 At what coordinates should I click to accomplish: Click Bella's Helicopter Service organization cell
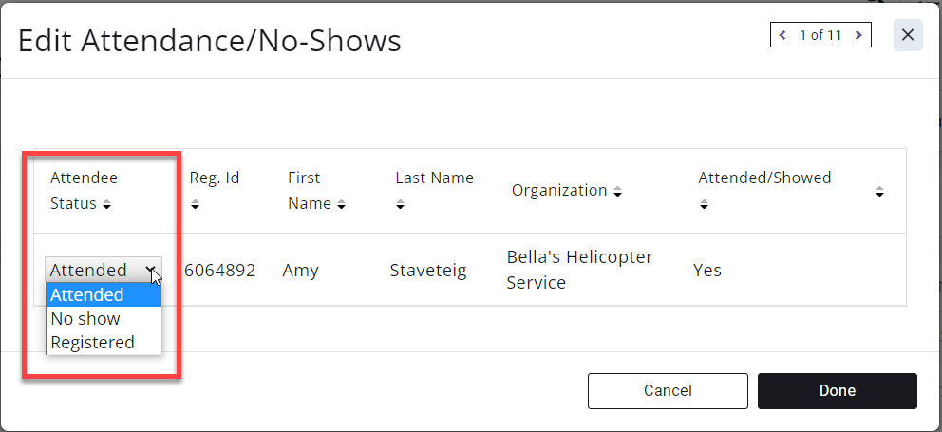(x=579, y=271)
